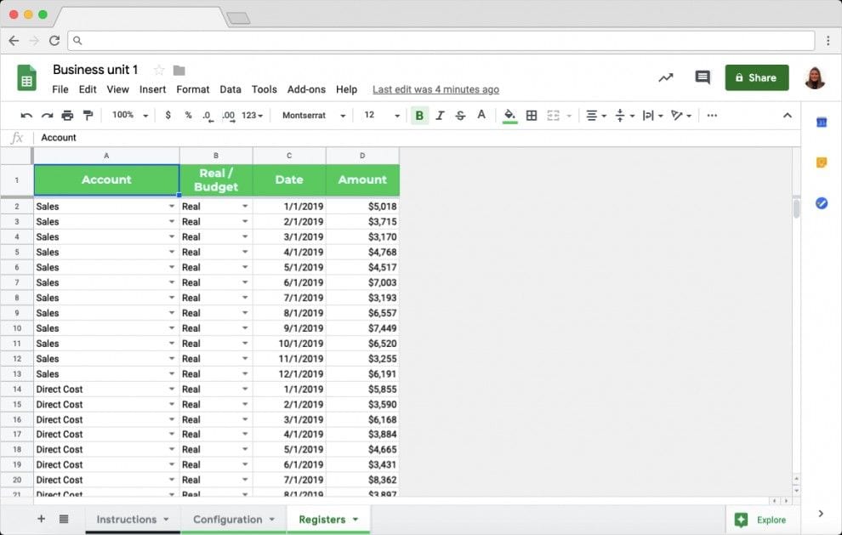
Task: Star the Business unit 1 document
Action: pyautogui.click(x=159, y=70)
